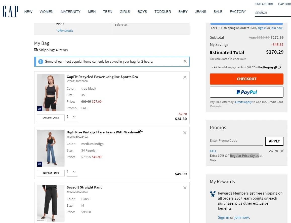Open the NEW menu

click(x=28, y=12)
